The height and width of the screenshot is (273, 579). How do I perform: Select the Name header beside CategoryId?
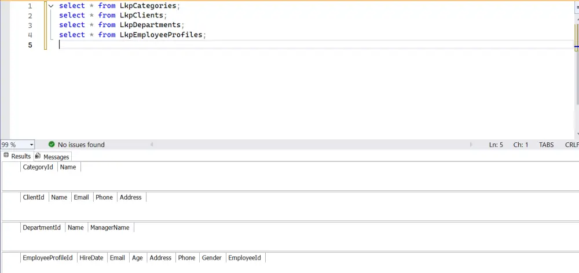[68, 167]
